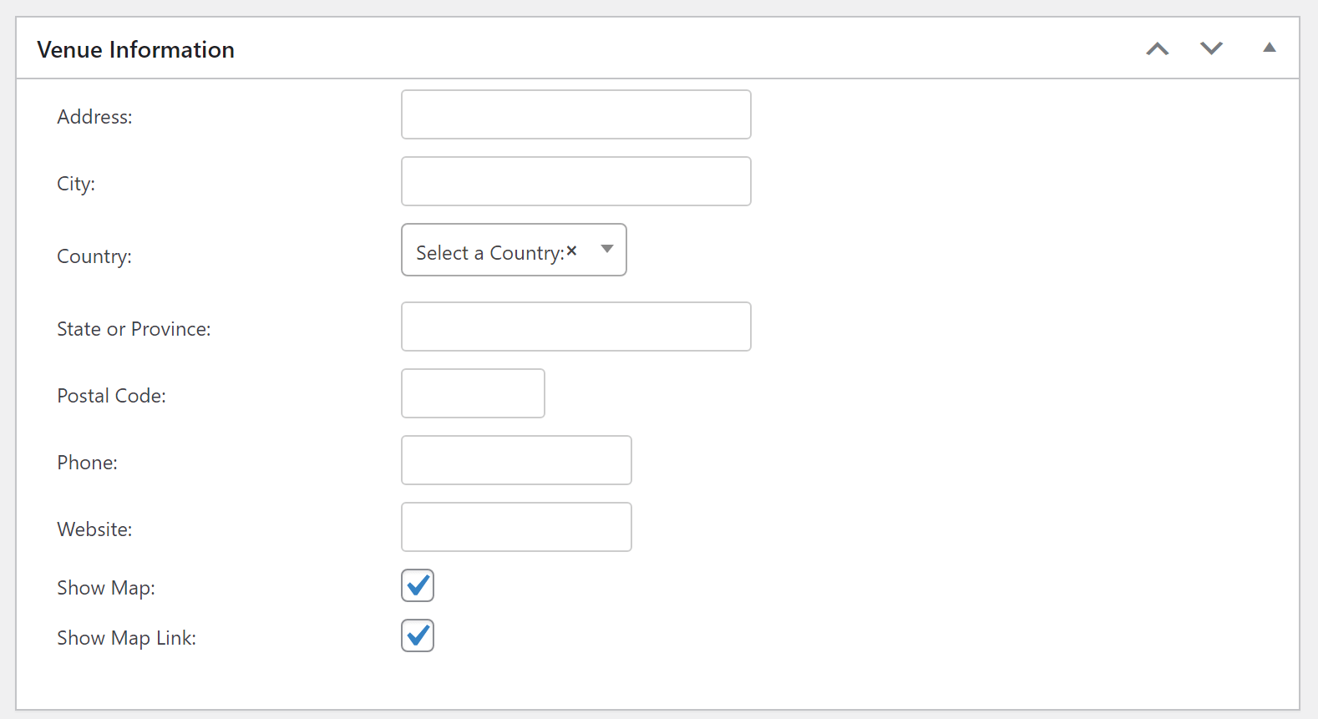Click the Postal Code input
1318x719 pixels.
click(x=473, y=393)
